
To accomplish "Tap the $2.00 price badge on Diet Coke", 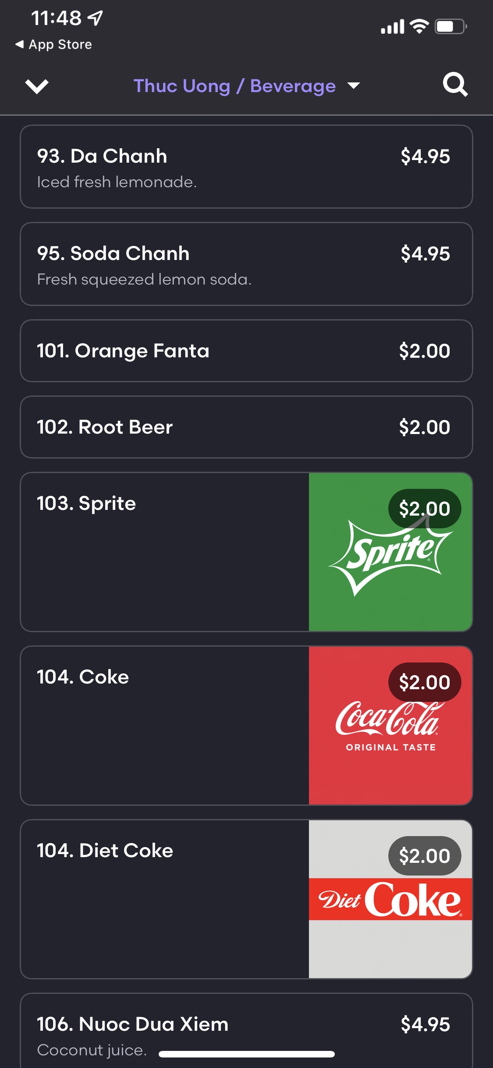I will (424, 856).
